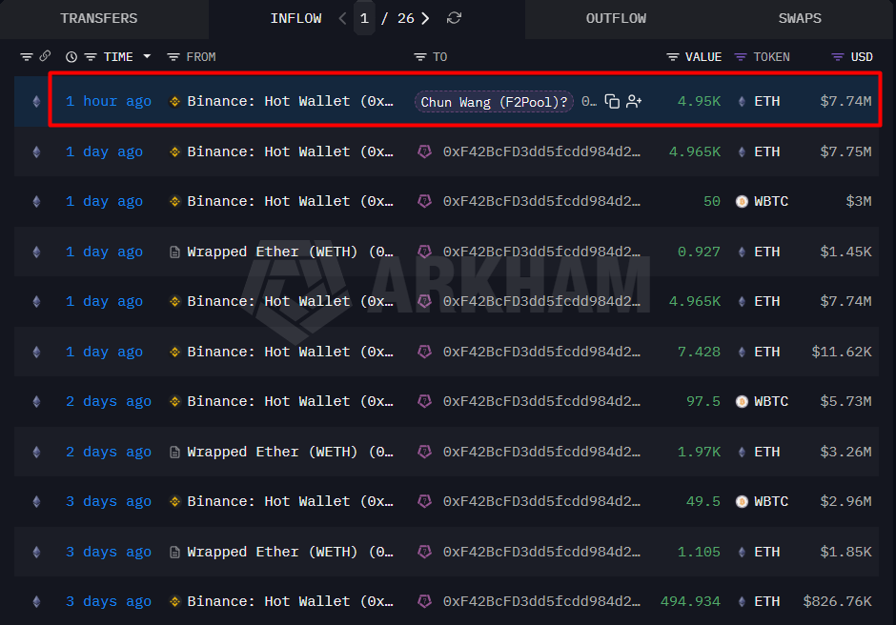This screenshot has width=896, height=625.
Task: Click the Chun Wang (F2Pool)? label
Action: click(x=494, y=102)
